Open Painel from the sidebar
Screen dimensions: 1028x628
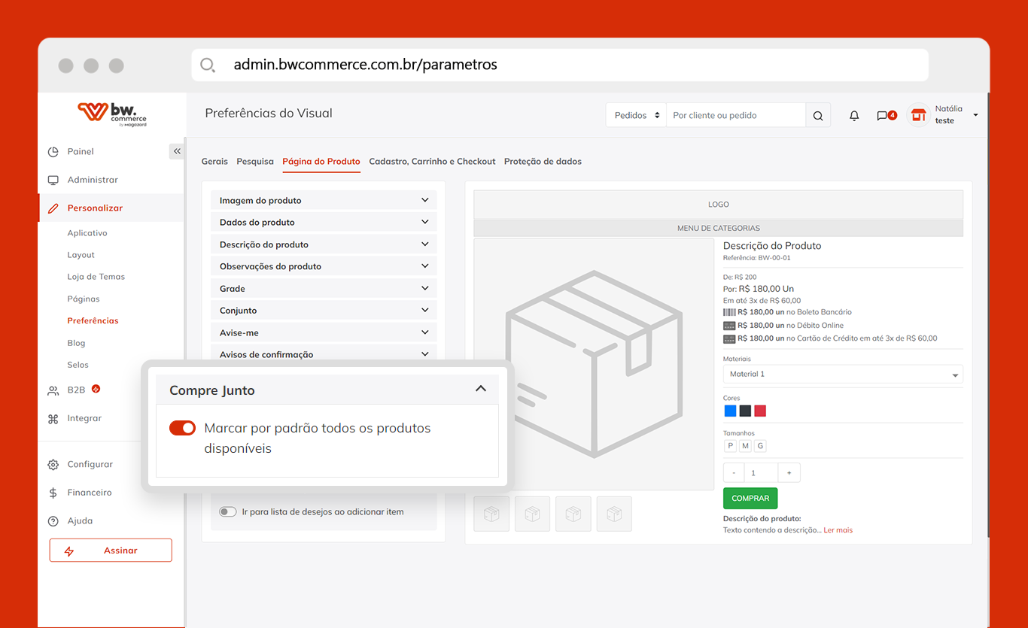coord(81,151)
